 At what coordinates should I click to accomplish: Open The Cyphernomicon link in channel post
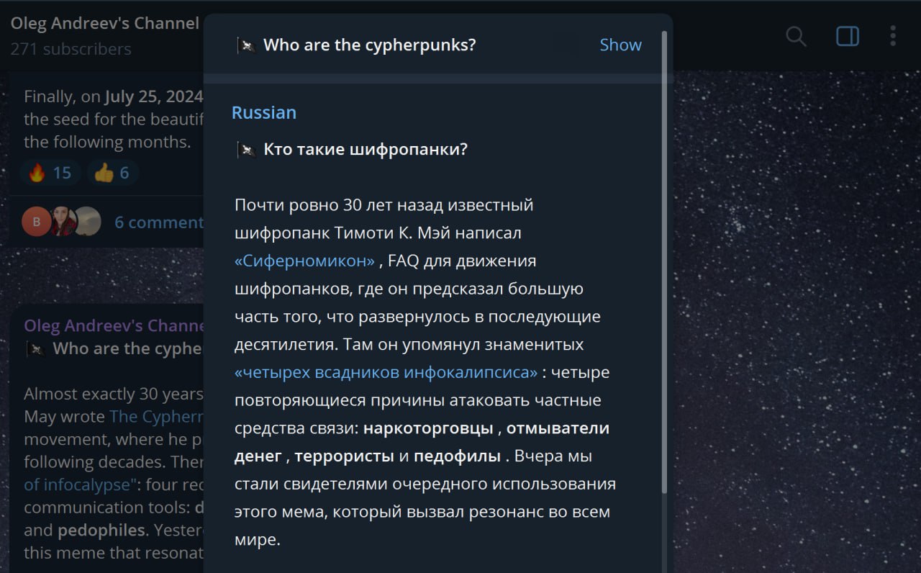(x=157, y=417)
